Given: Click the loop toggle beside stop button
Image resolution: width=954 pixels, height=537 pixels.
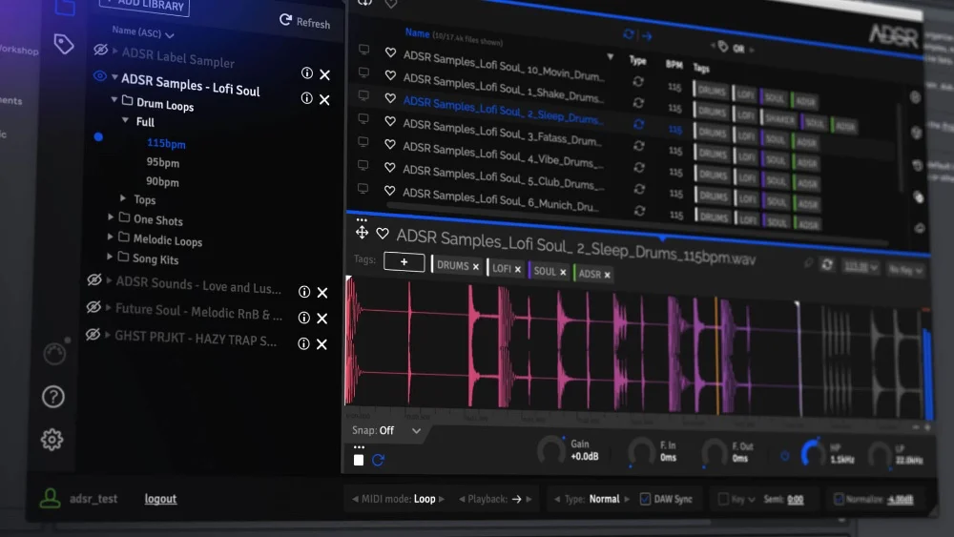Looking at the screenshot, I should click(378, 461).
